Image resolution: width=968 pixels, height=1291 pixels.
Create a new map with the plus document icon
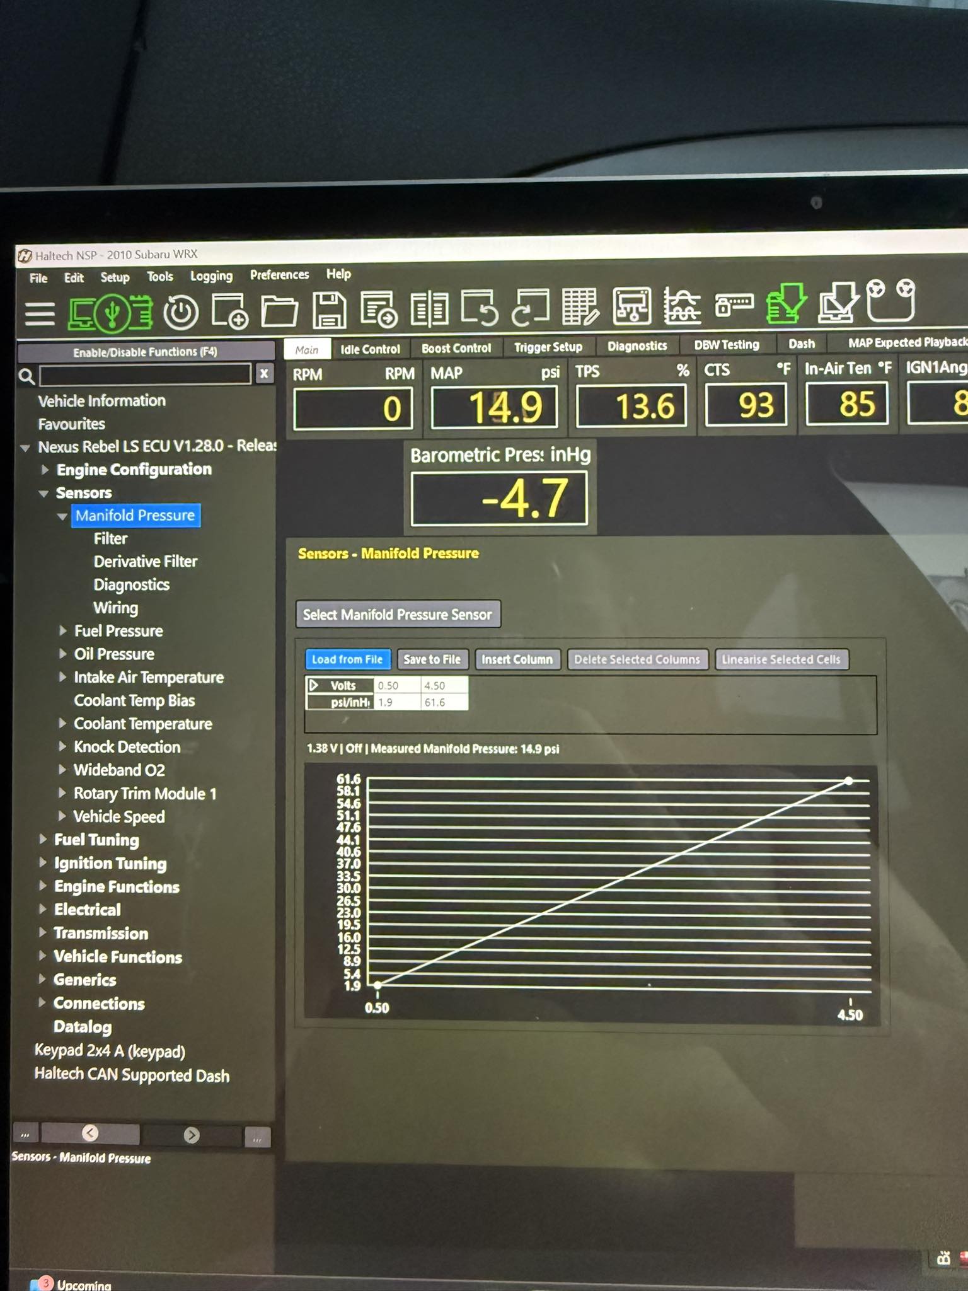(229, 311)
